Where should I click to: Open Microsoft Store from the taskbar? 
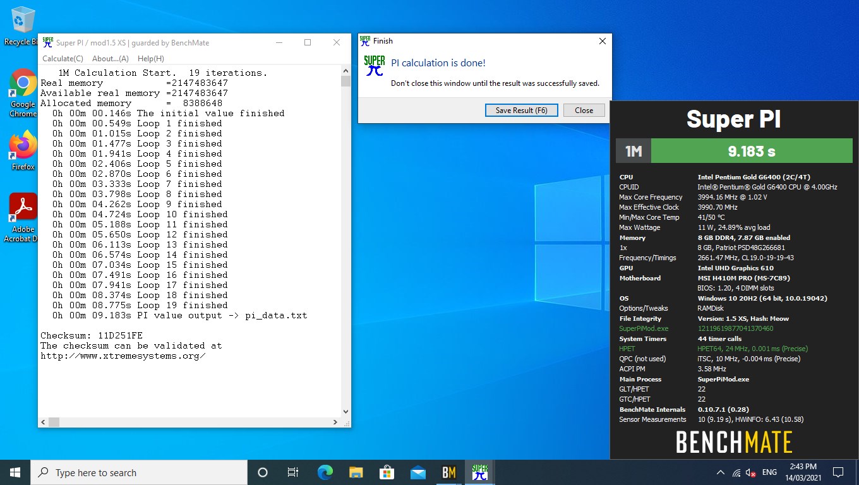click(387, 472)
